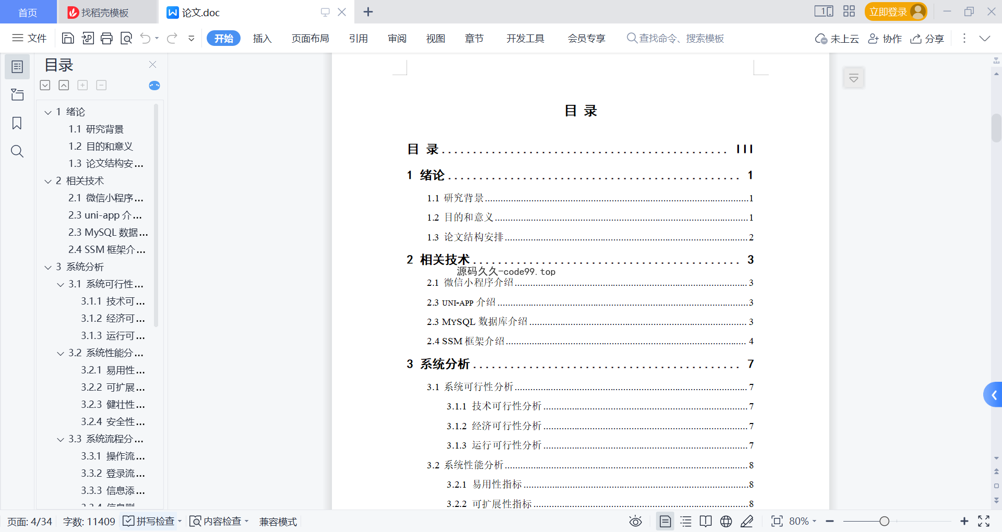The image size is (1002, 532).
Task: Switch to page layout view
Action: pos(665,521)
